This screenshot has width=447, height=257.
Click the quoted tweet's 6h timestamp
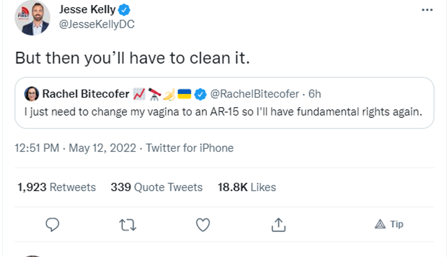315,94
